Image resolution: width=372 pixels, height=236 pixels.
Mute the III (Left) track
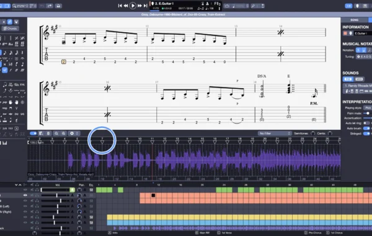[x=32, y=206]
